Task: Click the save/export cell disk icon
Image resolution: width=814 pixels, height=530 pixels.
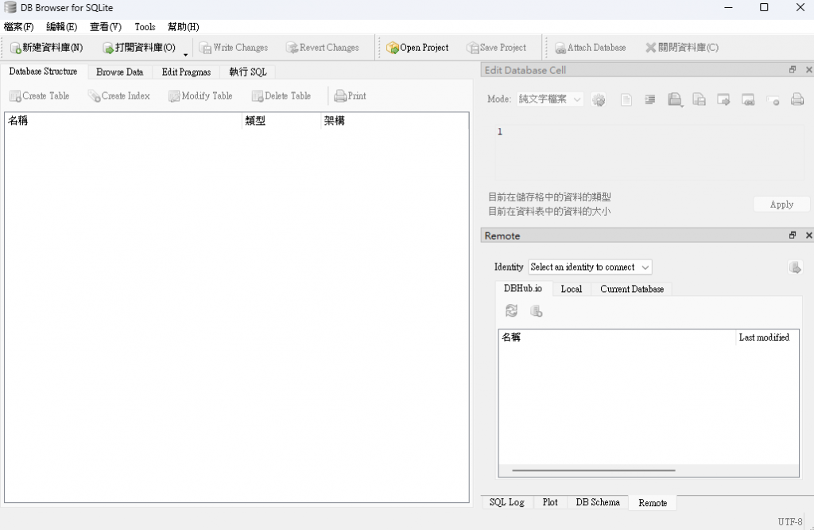Action: click(x=675, y=99)
